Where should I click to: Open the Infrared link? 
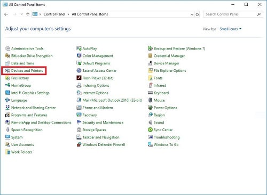[160, 85]
